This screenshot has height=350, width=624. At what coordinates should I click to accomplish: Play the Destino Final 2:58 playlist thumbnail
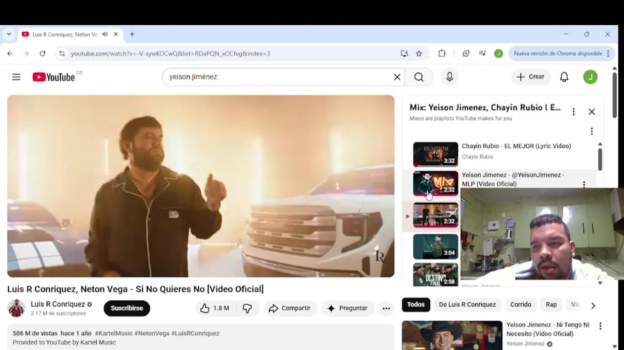click(435, 275)
